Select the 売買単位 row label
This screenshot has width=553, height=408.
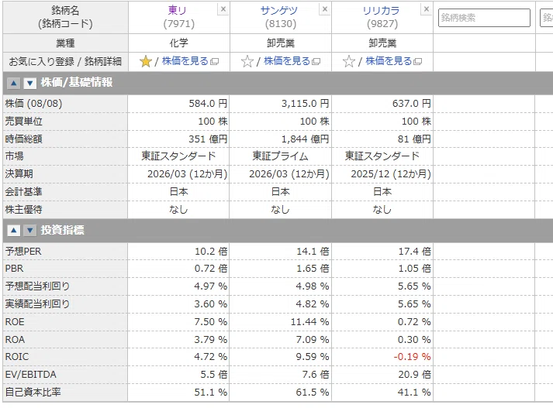click(23, 122)
